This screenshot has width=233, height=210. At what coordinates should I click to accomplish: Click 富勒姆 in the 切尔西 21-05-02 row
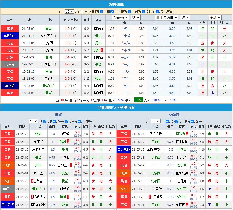[x=182, y=181]
